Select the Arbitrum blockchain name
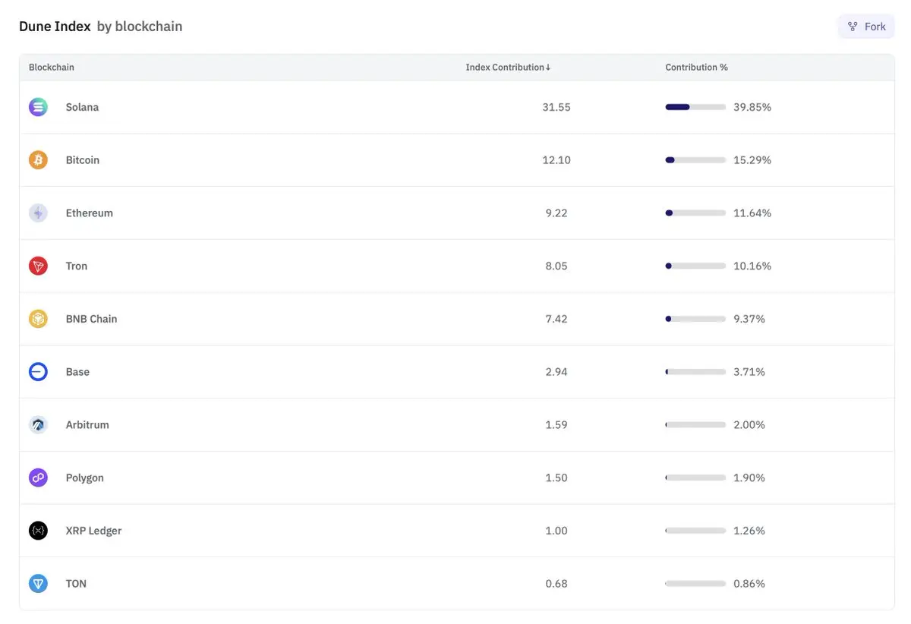 87,425
